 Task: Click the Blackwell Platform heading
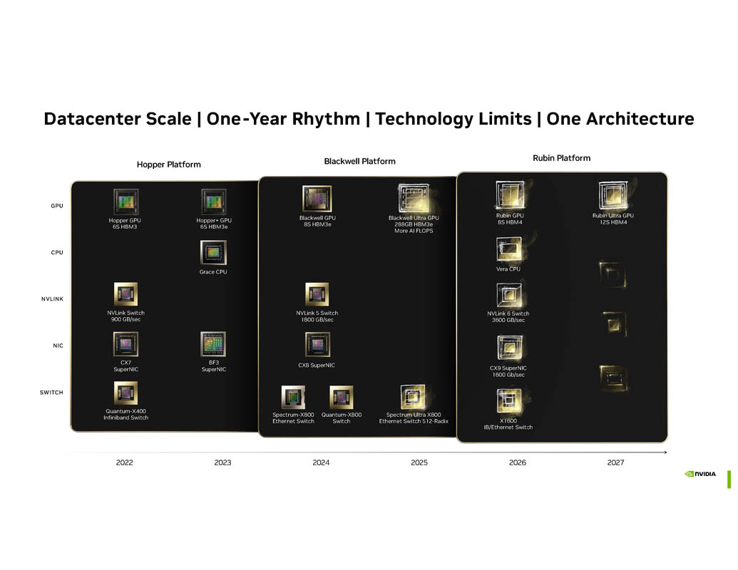359,161
